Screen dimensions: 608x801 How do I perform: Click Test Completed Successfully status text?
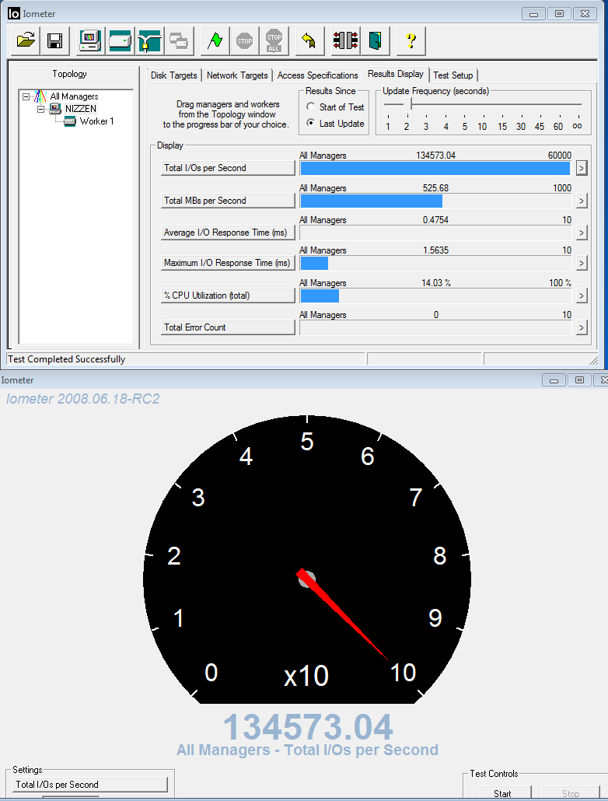66,359
